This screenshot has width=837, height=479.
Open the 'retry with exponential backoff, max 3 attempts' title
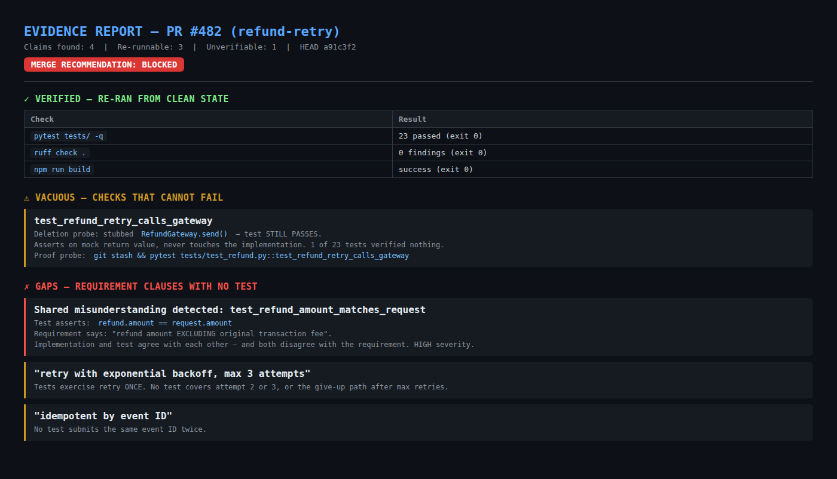172,374
